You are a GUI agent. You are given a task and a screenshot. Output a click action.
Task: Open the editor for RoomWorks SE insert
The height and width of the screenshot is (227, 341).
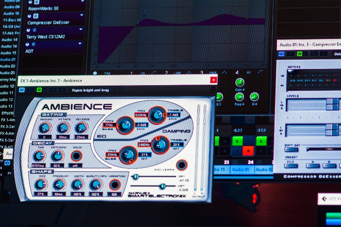(37, 2)
